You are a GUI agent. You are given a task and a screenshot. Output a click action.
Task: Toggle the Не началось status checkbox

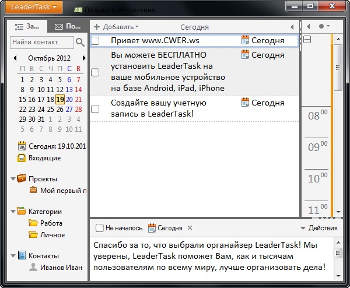click(100, 228)
